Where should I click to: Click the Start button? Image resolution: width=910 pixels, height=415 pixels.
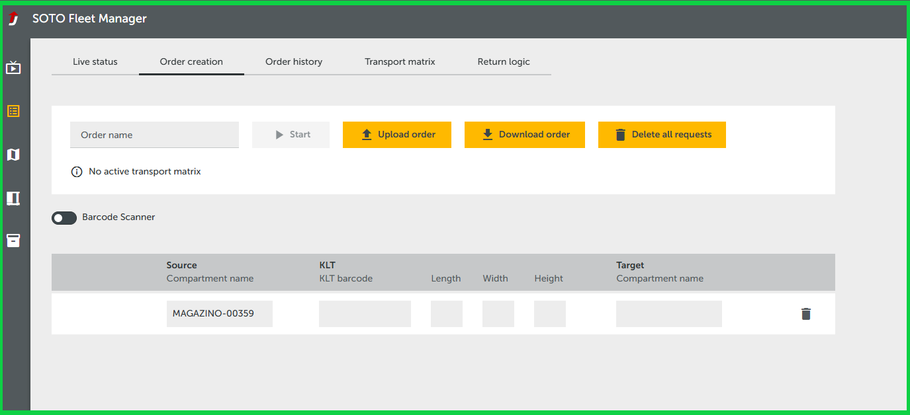pyautogui.click(x=291, y=135)
